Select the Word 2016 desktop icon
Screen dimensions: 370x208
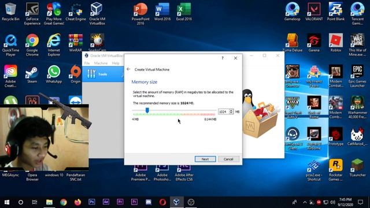[x=162, y=12]
